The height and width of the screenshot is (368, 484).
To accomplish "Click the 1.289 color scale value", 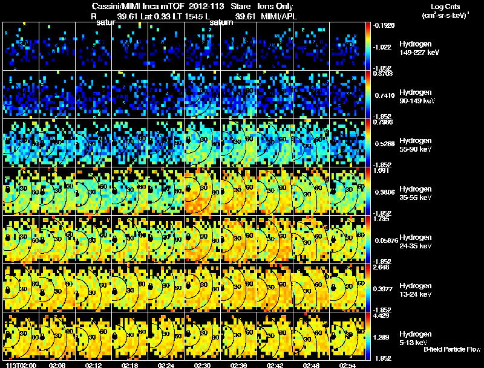I will coord(382,337).
